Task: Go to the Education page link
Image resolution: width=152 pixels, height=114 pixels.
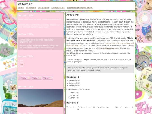Action: pos(31,8)
